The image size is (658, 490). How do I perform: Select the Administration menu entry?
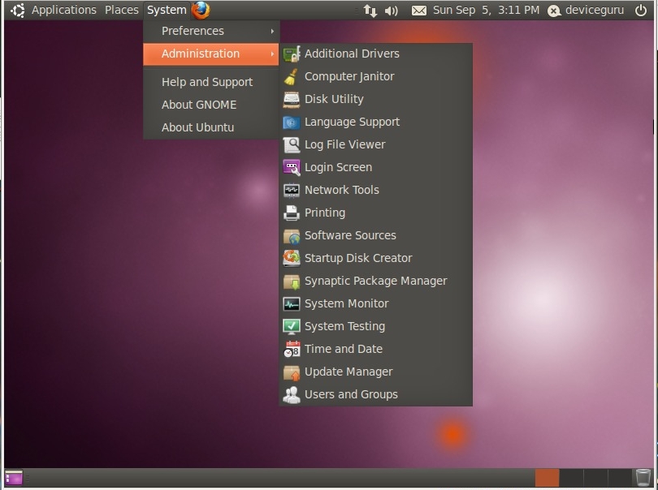[211, 54]
